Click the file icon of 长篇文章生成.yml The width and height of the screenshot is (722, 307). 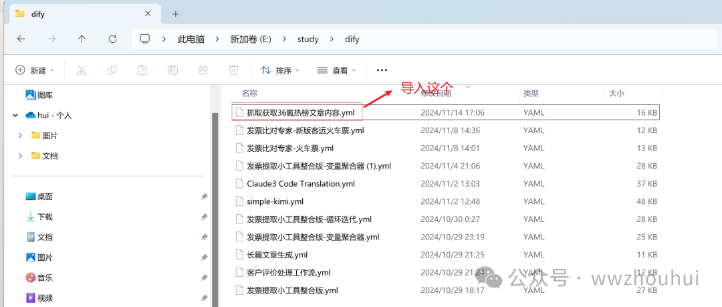239,254
